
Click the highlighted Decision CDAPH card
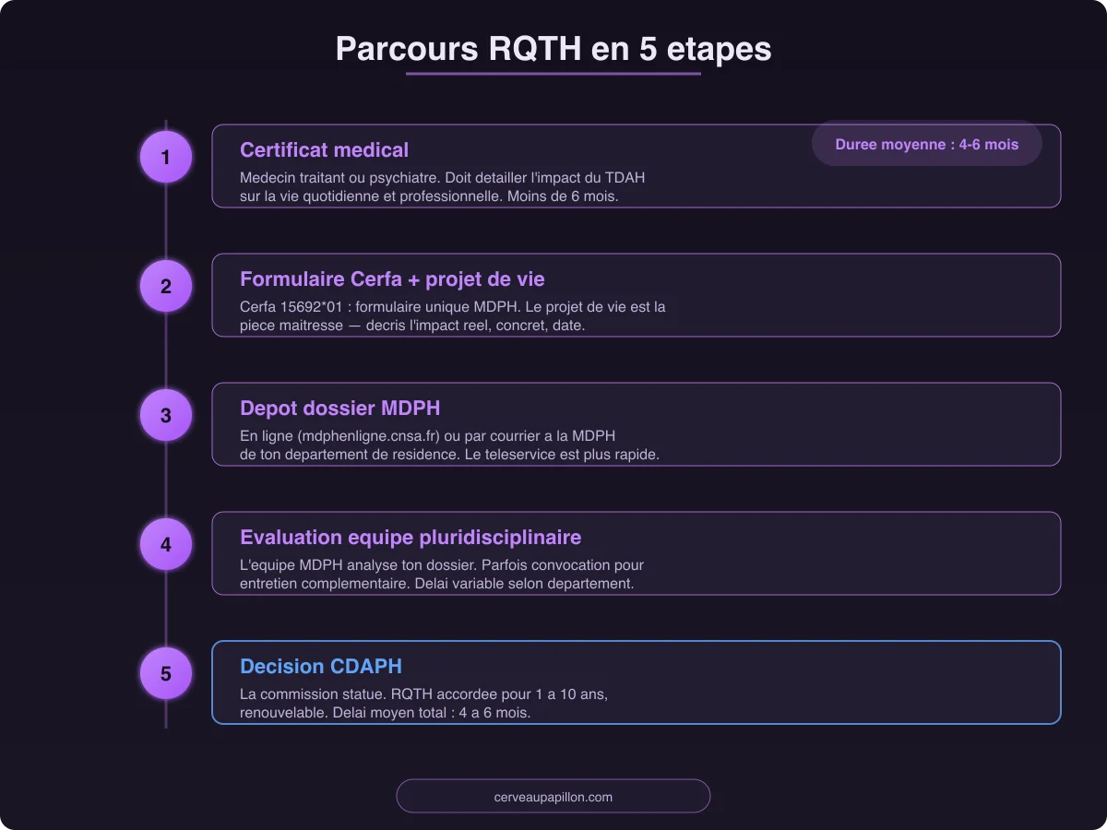[637, 682]
